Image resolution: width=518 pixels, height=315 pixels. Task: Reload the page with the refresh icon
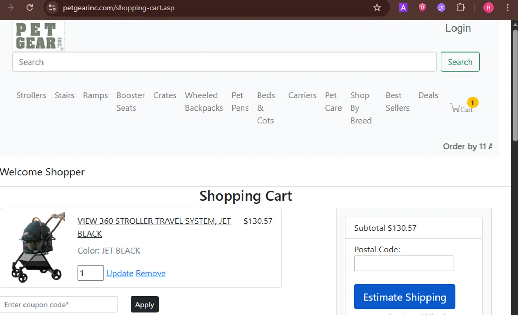tap(30, 8)
